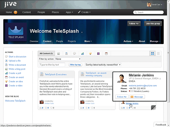Click Start a discussion action

point(17,56)
